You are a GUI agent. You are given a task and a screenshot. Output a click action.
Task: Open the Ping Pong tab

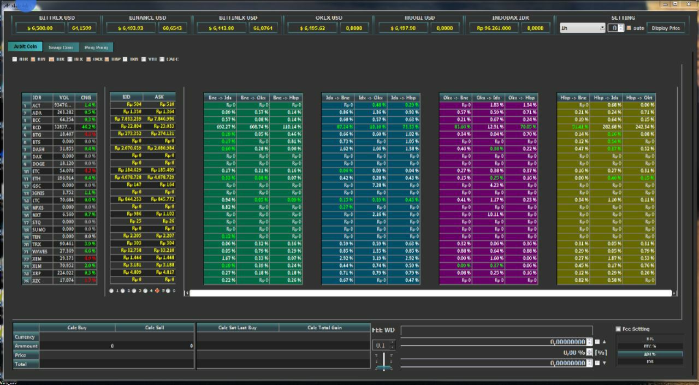[x=96, y=48]
